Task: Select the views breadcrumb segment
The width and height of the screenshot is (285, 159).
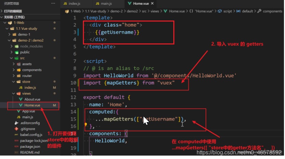Action: click(155, 11)
